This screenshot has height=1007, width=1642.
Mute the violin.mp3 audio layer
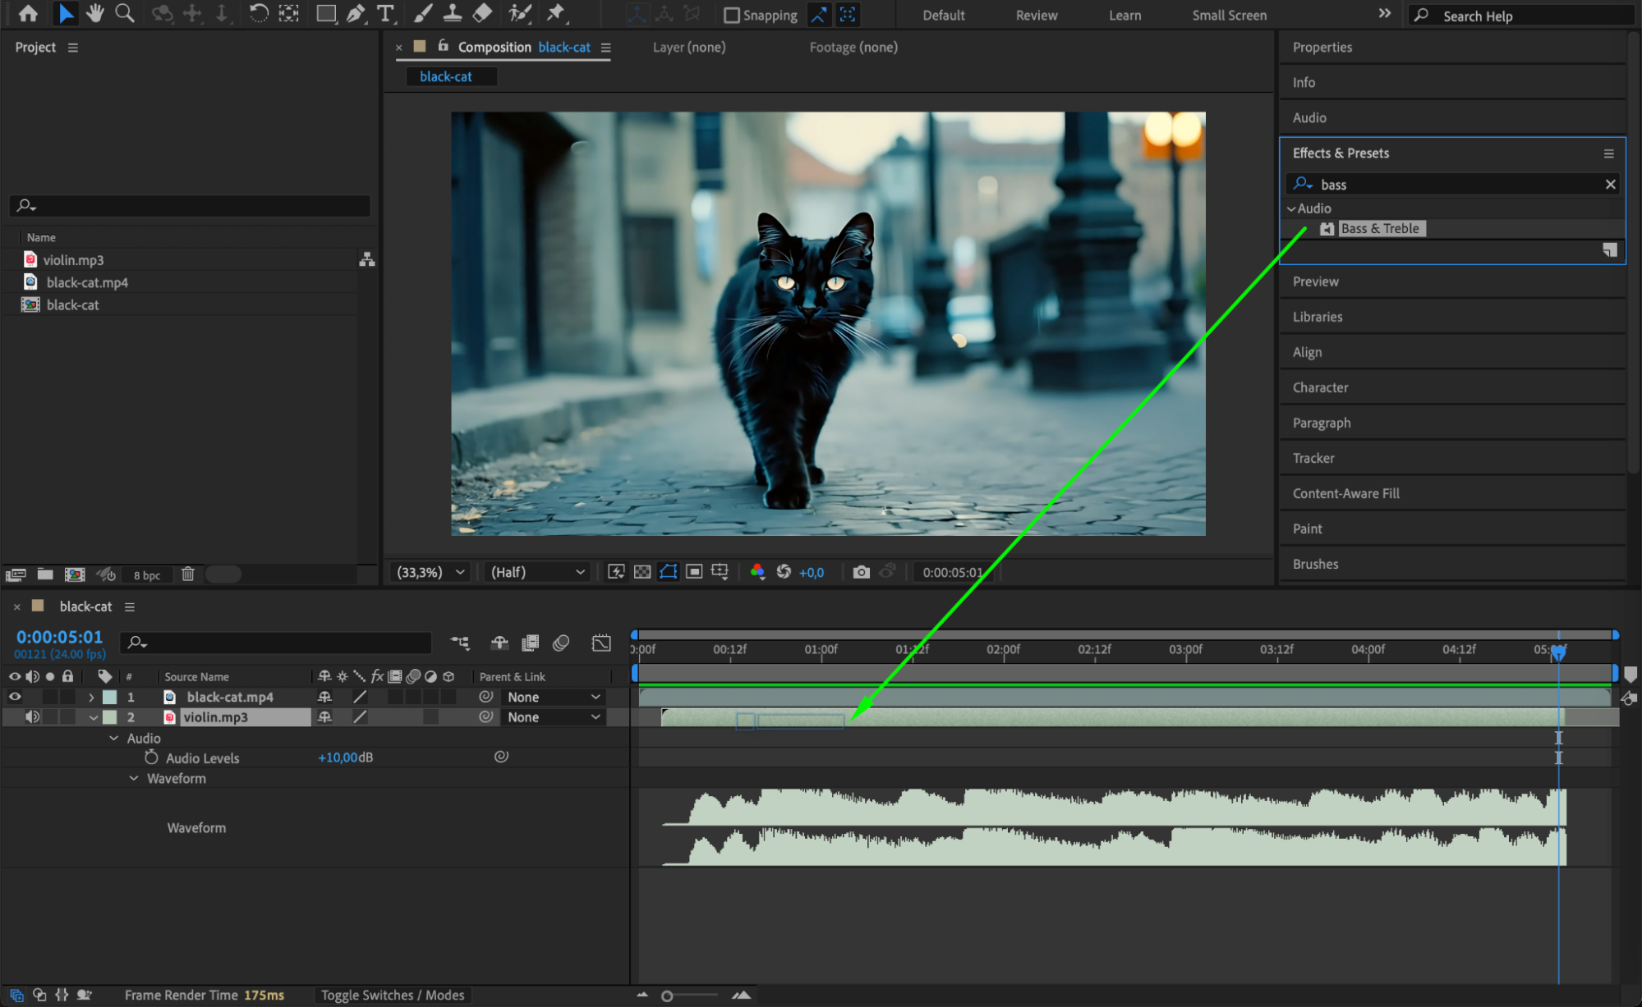(32, 716)
